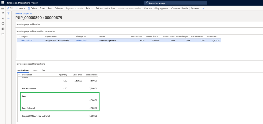Toggle select-all checkmark in summaries grid

(x=19, y=37)
